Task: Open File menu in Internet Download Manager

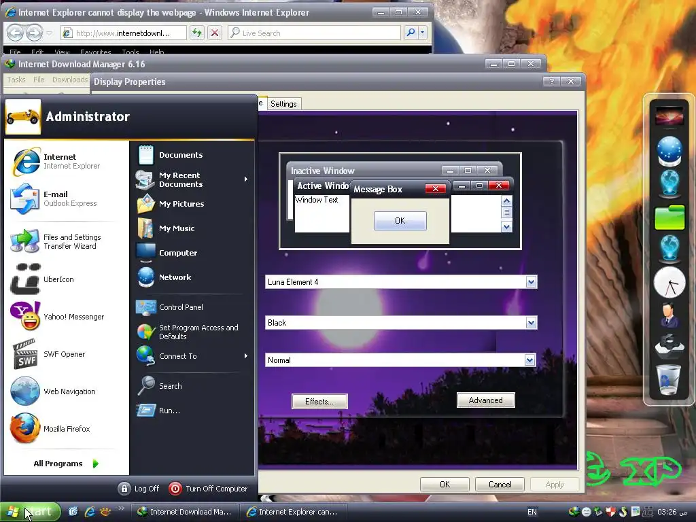Action: point(39,80)
